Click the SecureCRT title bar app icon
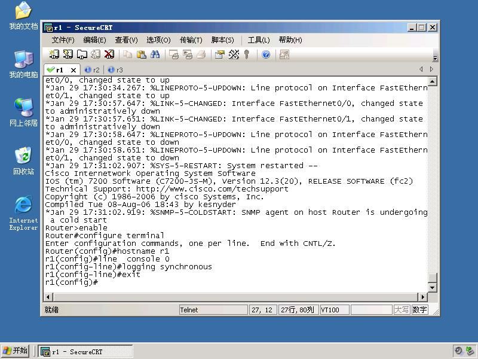Image resolution: width=478 pixels, height=359 pixels. 48,28
